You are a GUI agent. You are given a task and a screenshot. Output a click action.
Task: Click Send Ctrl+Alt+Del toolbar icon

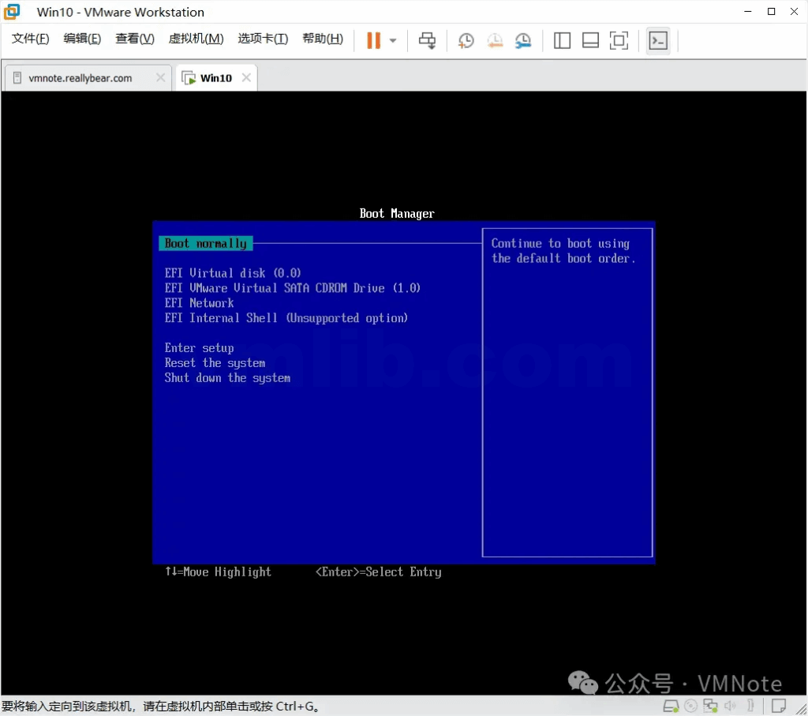(427, 40)
